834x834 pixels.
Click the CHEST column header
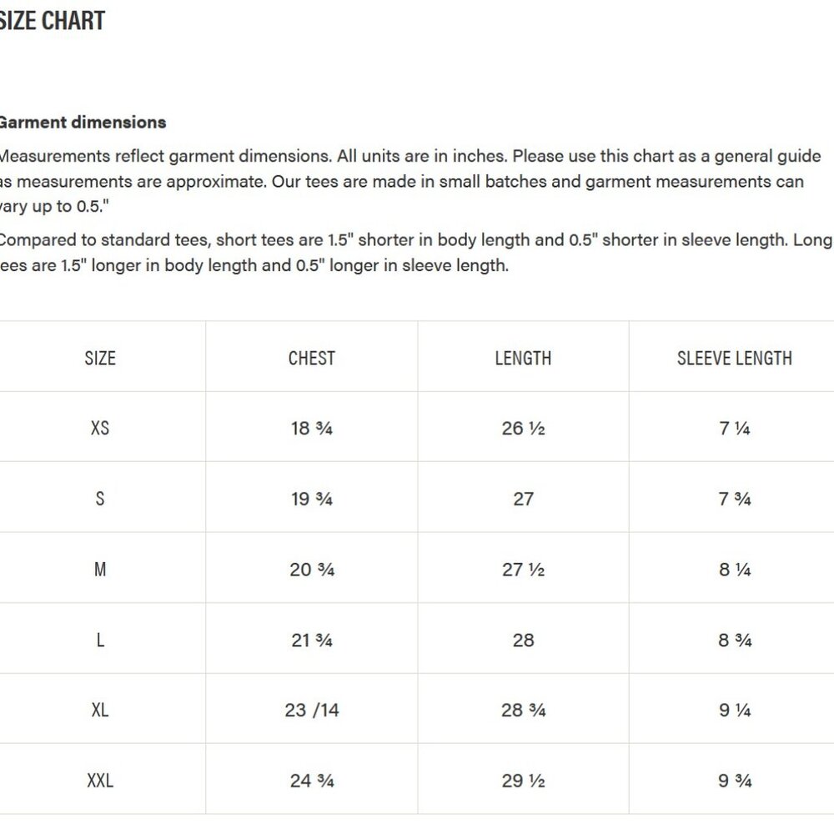tap(312, 358)
